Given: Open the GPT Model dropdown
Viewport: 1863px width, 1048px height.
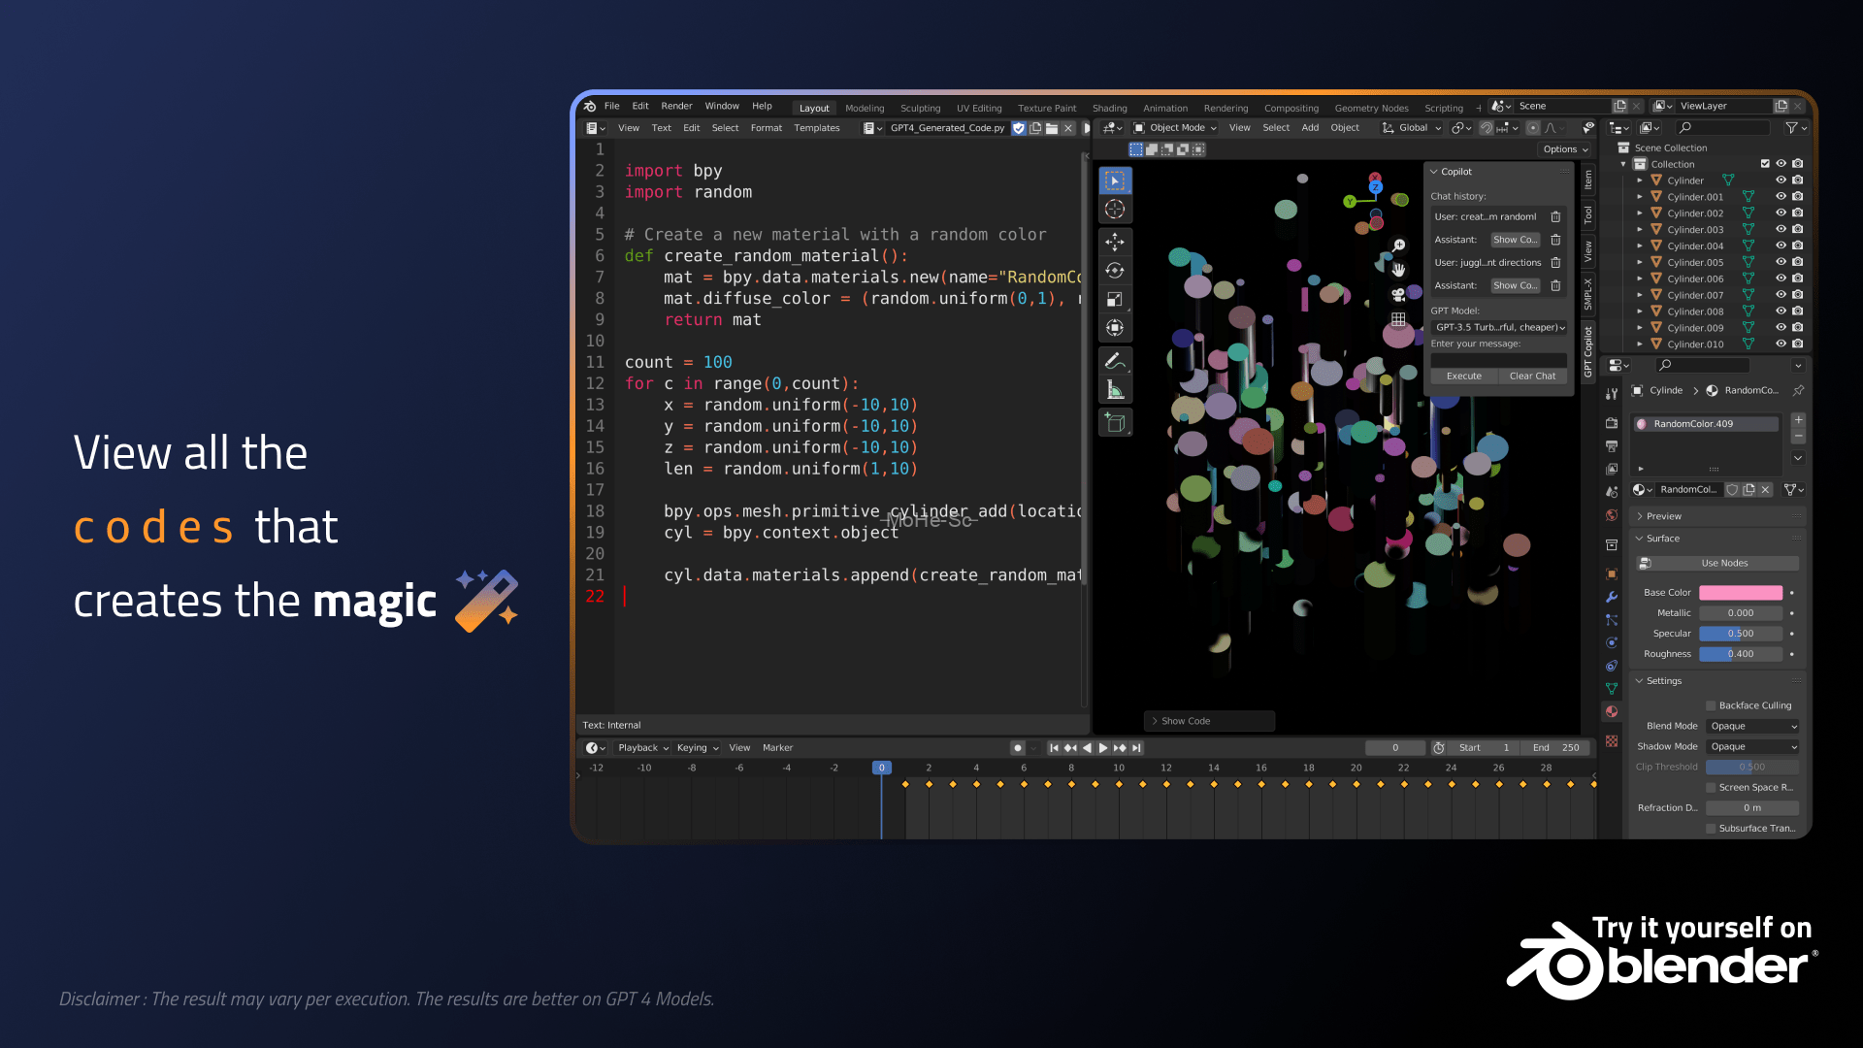Looking at the screenshot, I should pyautogui.click(x=1499, y=328).
